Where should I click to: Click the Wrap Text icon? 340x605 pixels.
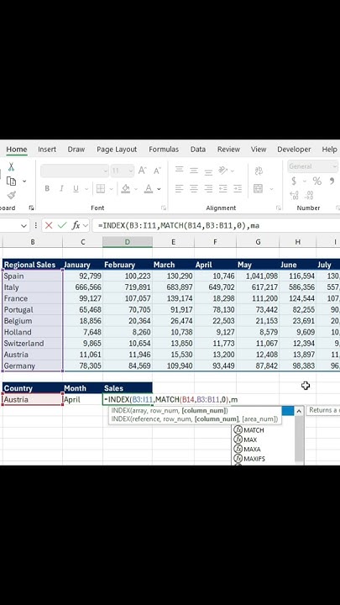click(259, 171)
